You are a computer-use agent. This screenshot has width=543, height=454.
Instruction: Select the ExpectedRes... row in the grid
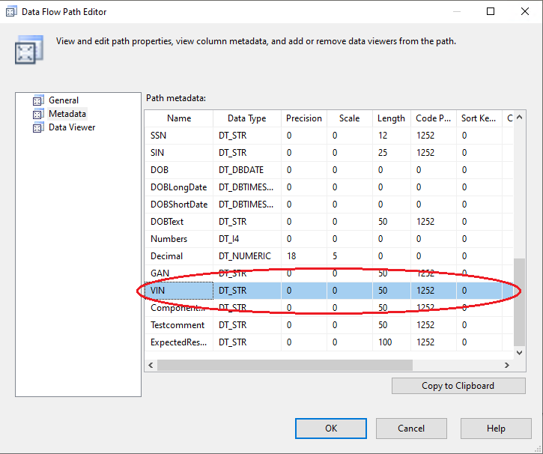click(178, 342)
